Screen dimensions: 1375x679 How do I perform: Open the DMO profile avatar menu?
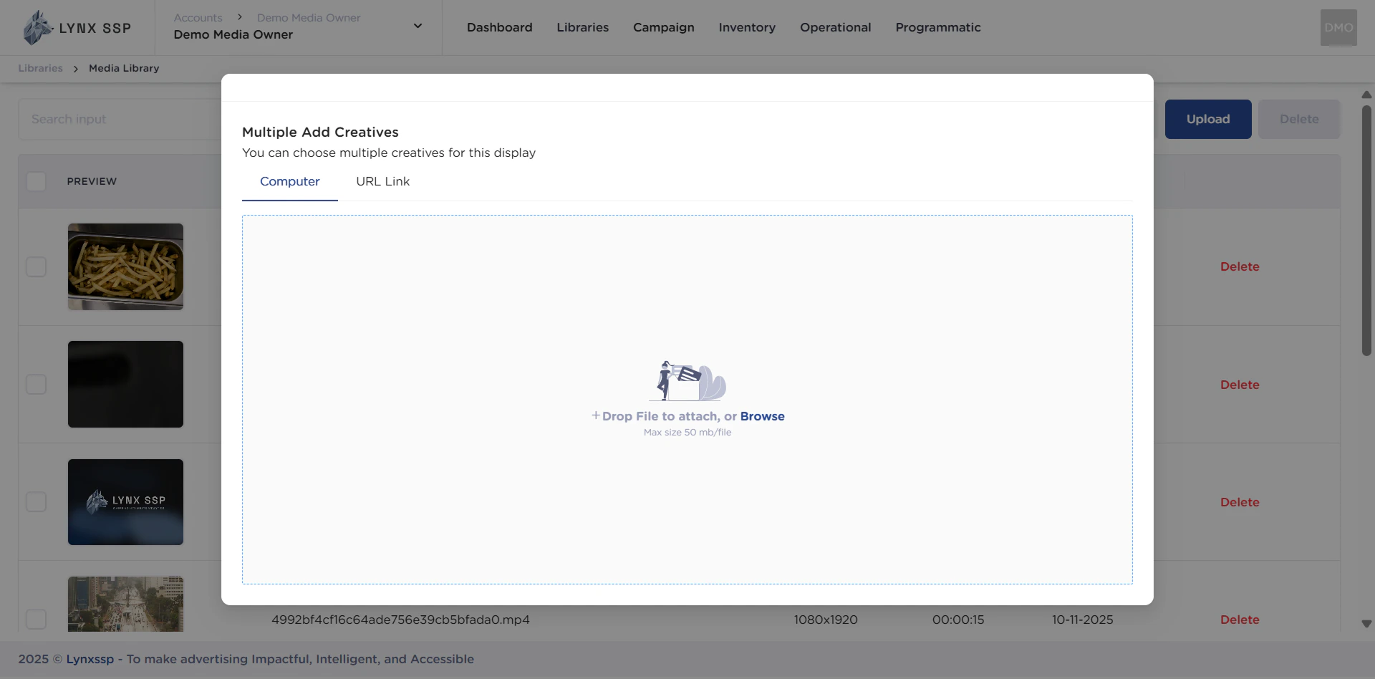(1338, 27)
